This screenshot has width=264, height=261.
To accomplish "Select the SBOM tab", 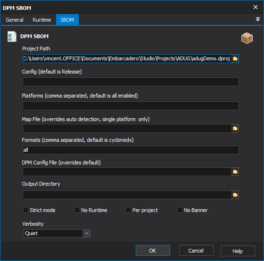I will 67,20.
